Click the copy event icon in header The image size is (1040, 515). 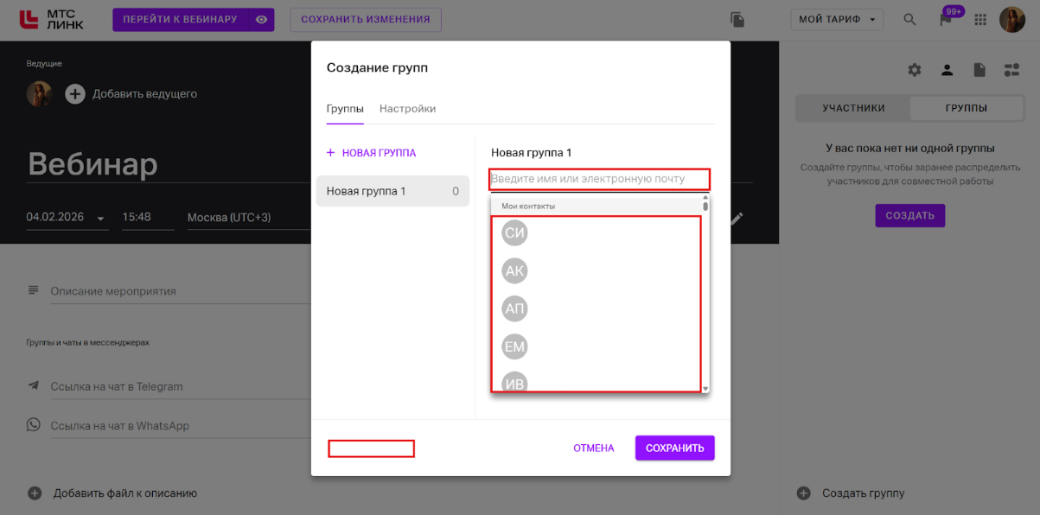[737, 19]
